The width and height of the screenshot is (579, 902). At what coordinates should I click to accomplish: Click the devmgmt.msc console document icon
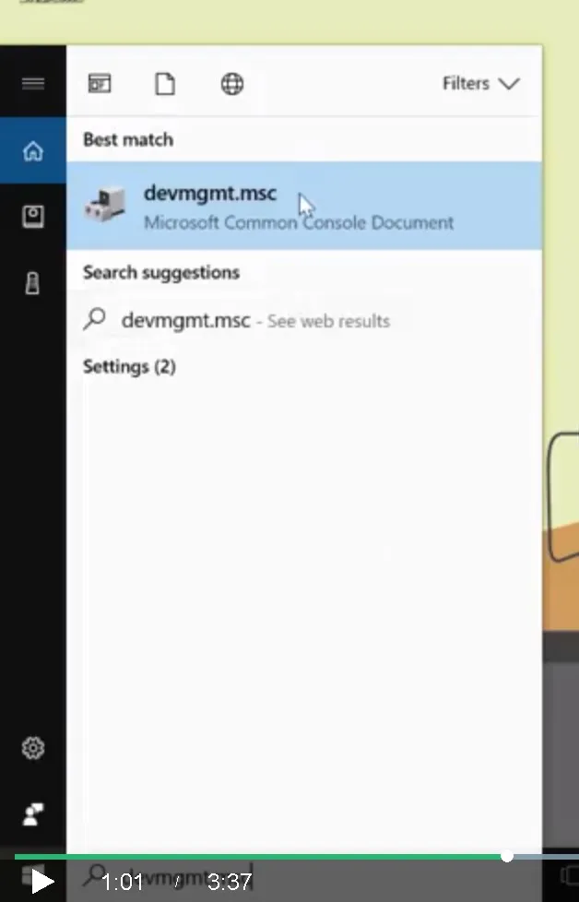(x=105, y=204)
